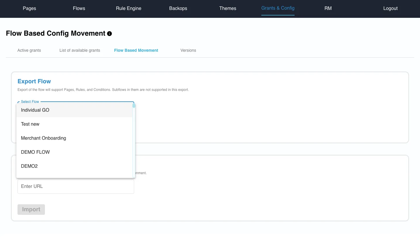Select the DEMO2 flow option
Viewport: 420px width, 237px height.
(x=74, y=166)
